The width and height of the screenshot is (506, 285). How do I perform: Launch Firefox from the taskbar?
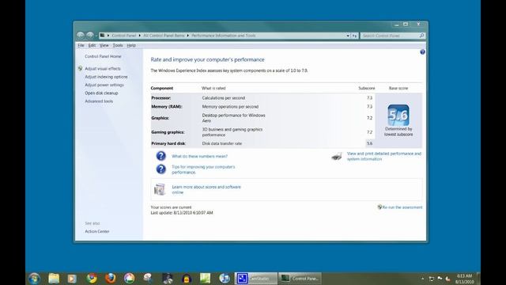point(111,278)
